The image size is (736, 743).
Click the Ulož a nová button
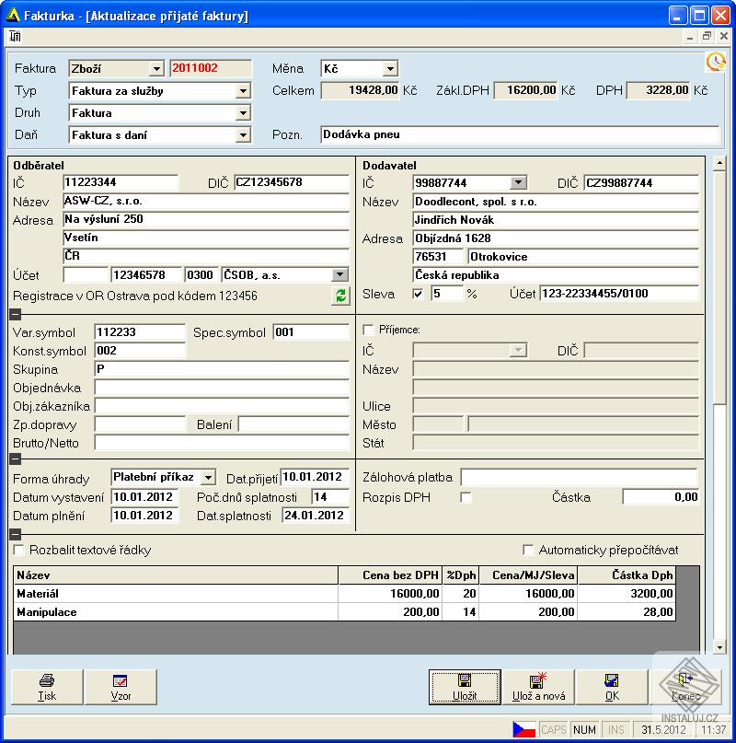click(x=538, y=687)
